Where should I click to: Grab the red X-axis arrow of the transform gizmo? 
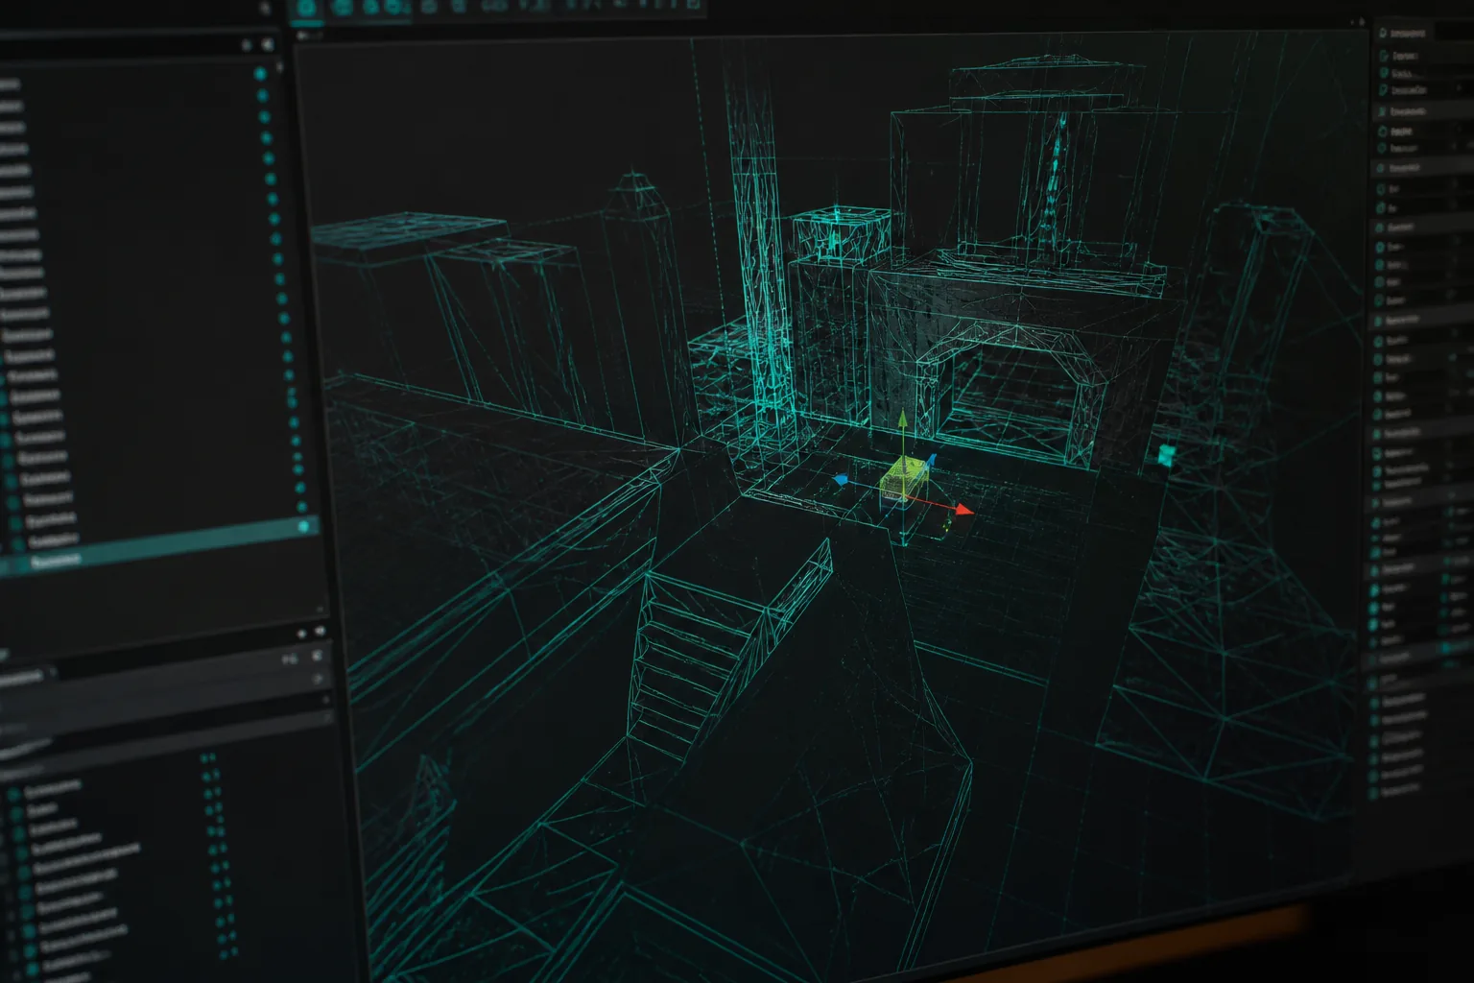point(963,511)
